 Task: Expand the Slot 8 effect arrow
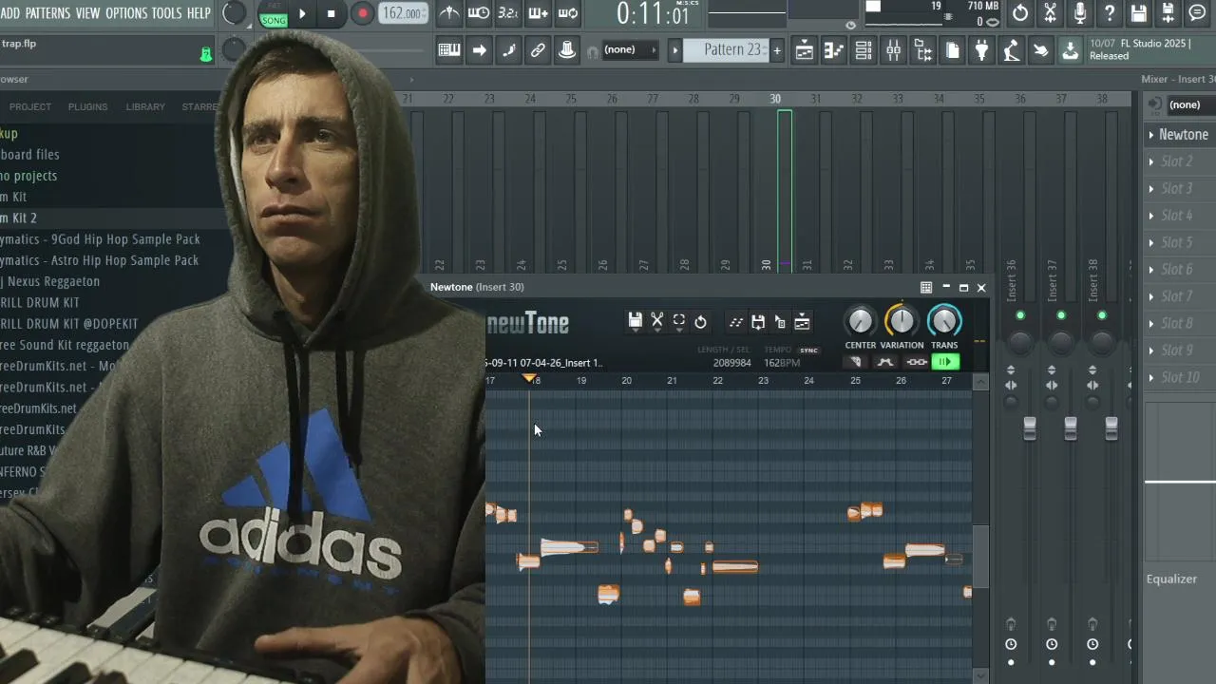point(1151,323)
